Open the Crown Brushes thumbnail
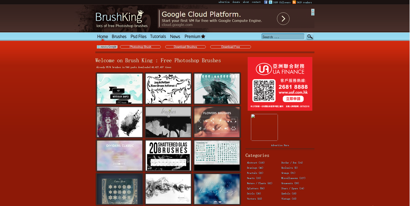This screenshot has height=206, width=410. (x=217, y=189)
